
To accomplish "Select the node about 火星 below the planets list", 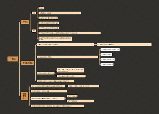I will 71,76.
